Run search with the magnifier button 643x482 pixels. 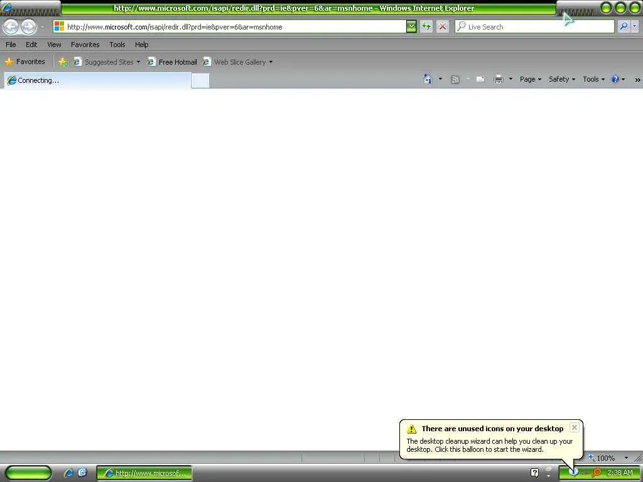click(624, 26)
